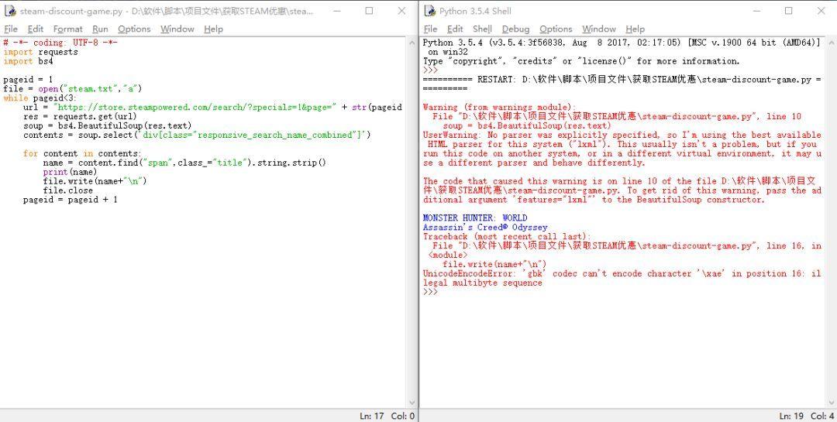Image resolution: width=837 pixels, height=422 pixels.
Task: Open Help menu in the editor window
Action: [x=213, y=29]
